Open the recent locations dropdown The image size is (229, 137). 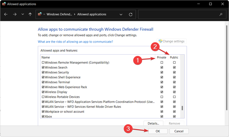click(x=23, y=14)
